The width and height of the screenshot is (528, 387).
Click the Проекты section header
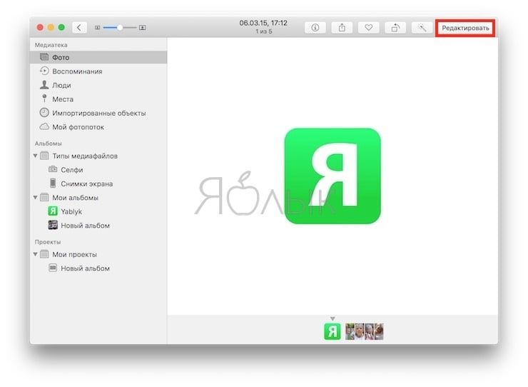[48, 242]
